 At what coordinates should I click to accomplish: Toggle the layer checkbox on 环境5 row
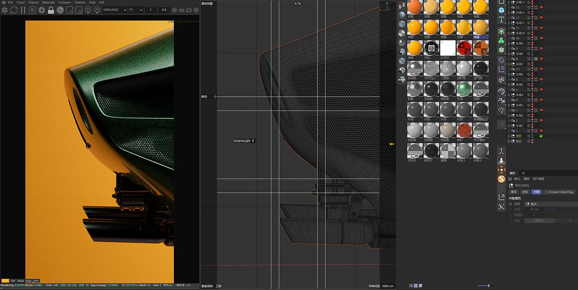click(529, 84)
